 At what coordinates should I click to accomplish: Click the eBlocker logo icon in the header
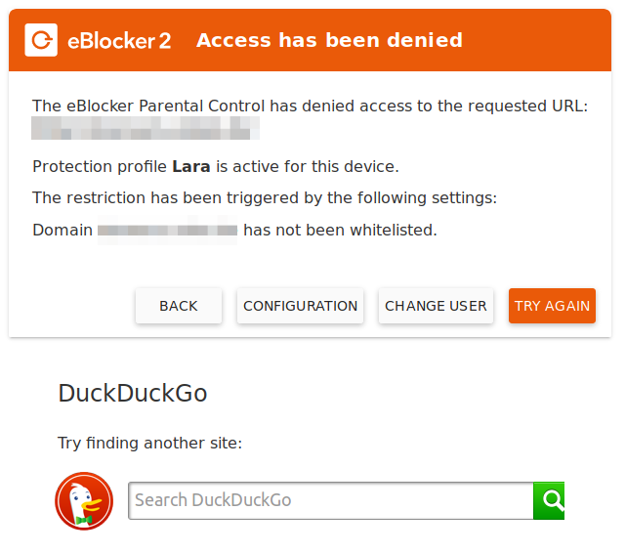(41, 40)
